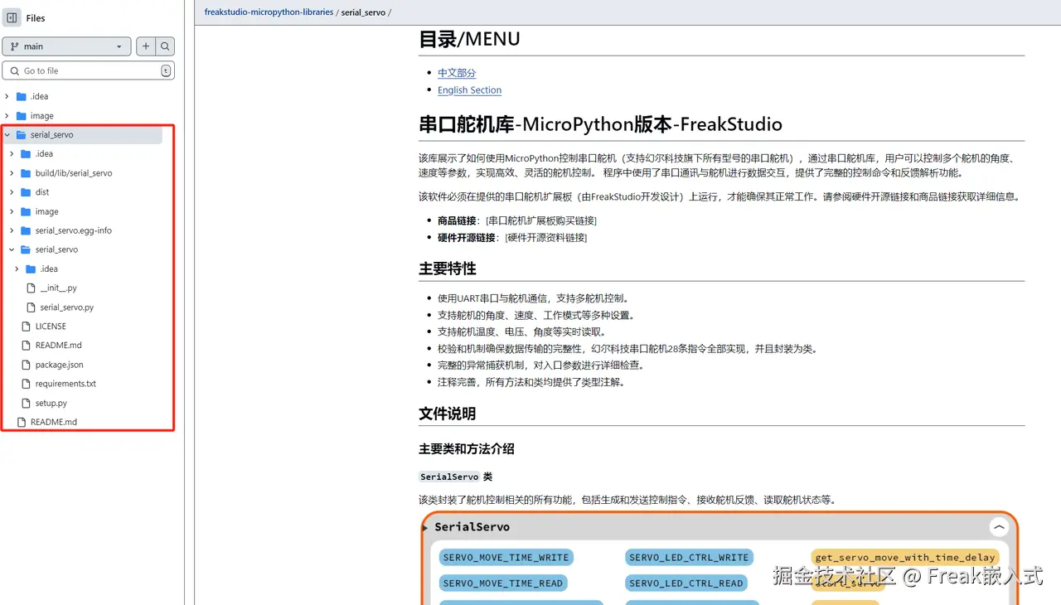The width and height of the screenshot is (1061, 605).
Task: Click the get_servo_move_with_time_delay tag
Action: click(x=905, y=558)
